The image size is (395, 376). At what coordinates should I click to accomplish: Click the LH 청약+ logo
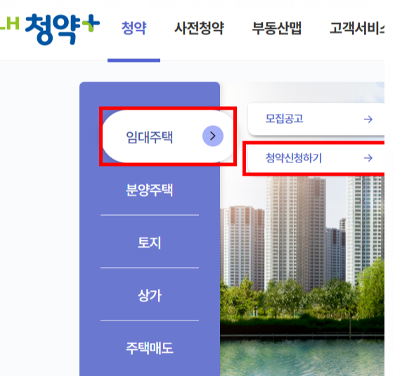click(x=50, y=30)
